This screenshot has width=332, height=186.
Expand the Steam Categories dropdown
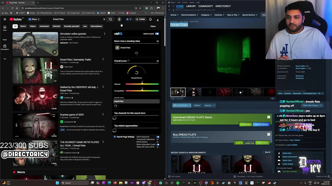coord(206,15)
